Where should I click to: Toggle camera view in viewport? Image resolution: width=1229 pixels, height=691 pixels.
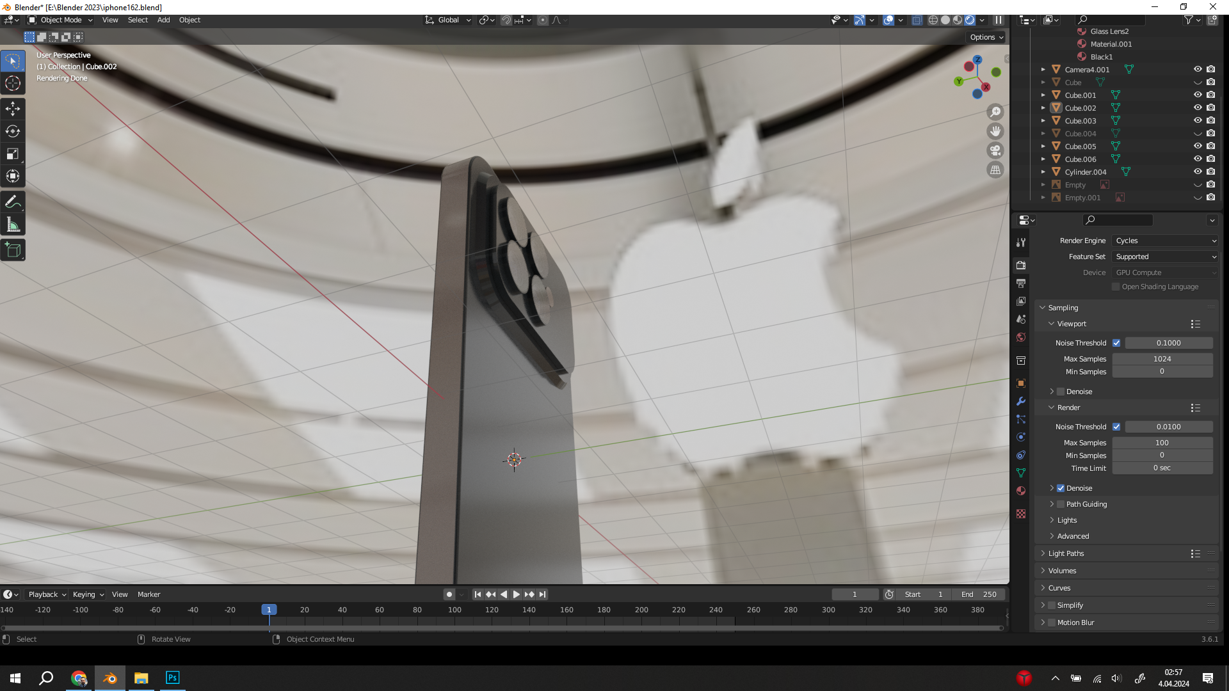(x=995, y=151)
